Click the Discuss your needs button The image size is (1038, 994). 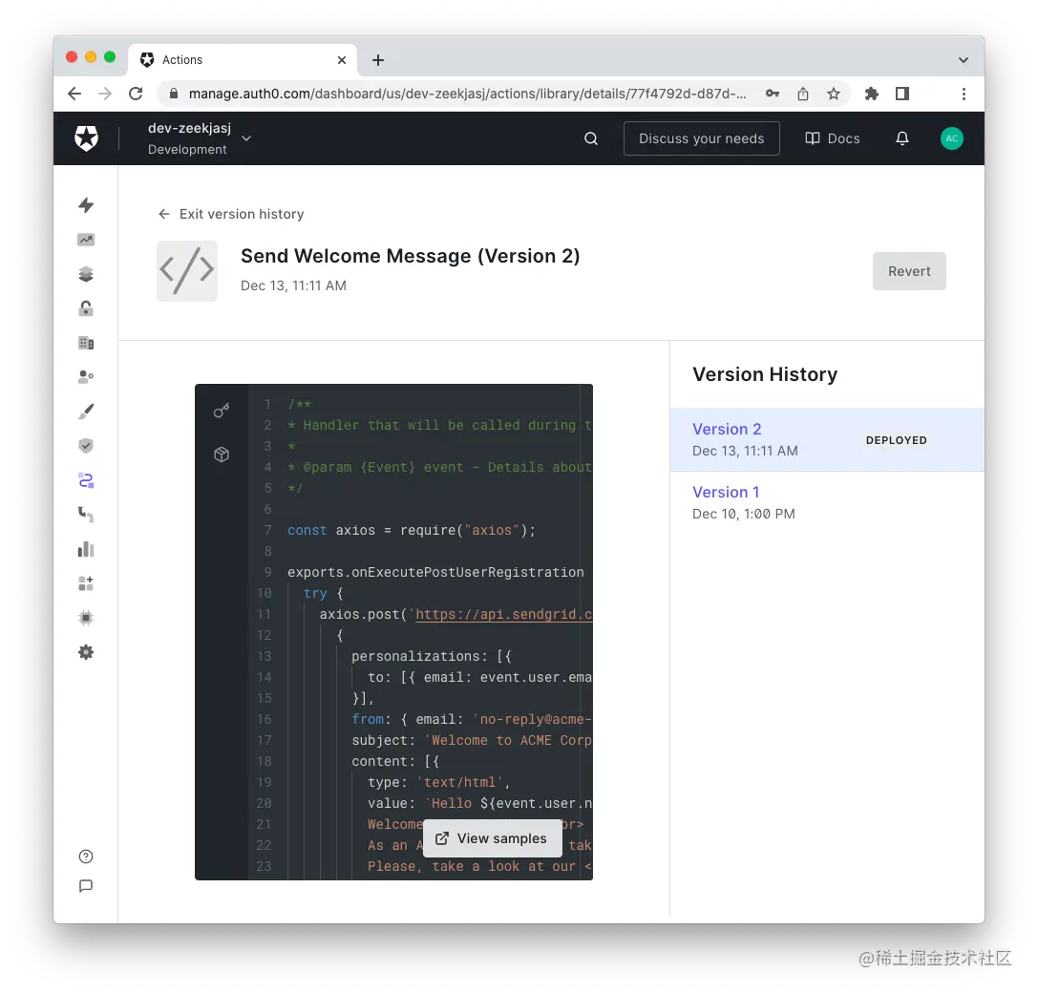click(701, 138)
